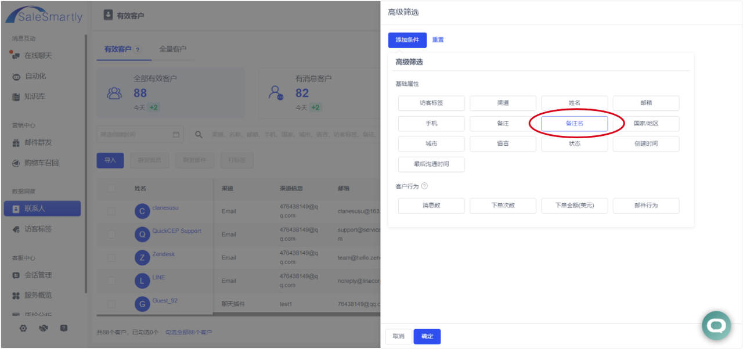Click the 重置 reset link
743x349 pixels.
pyautogui.click(x=438, y=40)
